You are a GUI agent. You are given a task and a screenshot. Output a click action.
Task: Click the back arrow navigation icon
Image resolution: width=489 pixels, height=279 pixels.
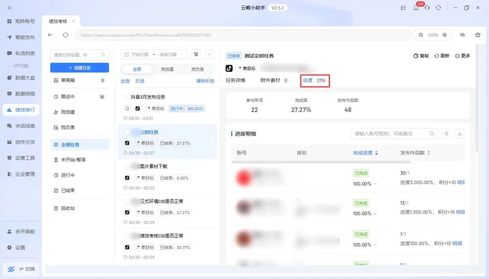pos(50,35)
